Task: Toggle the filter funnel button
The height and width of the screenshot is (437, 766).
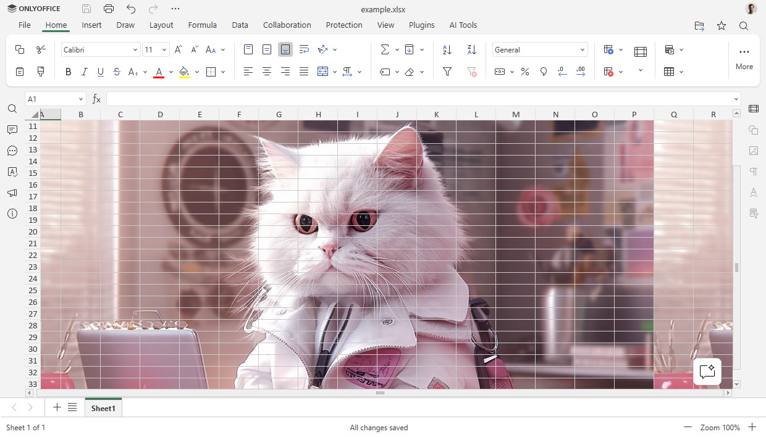Action: click(x=447, y=72)
